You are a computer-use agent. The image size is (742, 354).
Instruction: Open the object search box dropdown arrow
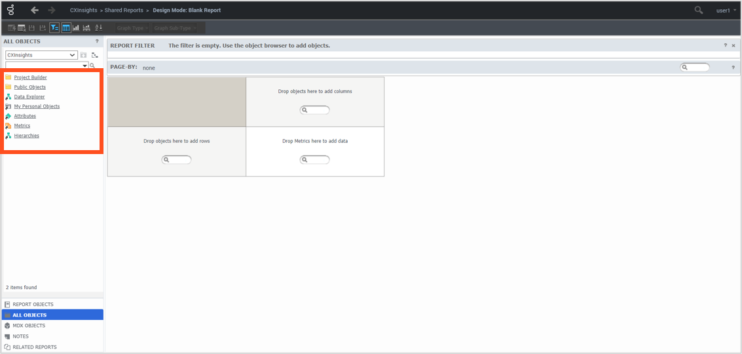(x=85, y=66)
